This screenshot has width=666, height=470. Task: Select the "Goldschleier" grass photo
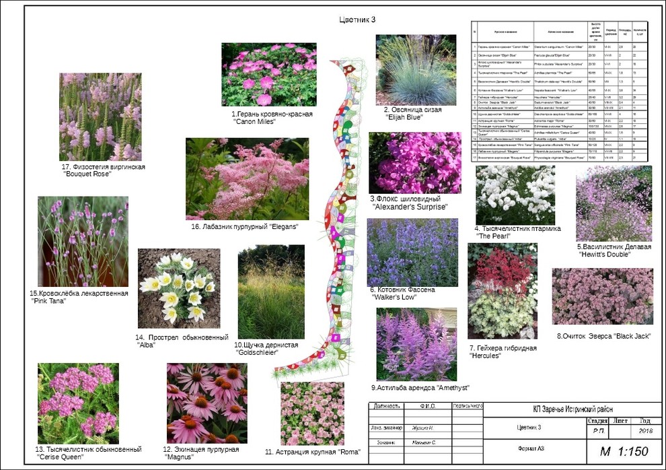click(270, 292)
